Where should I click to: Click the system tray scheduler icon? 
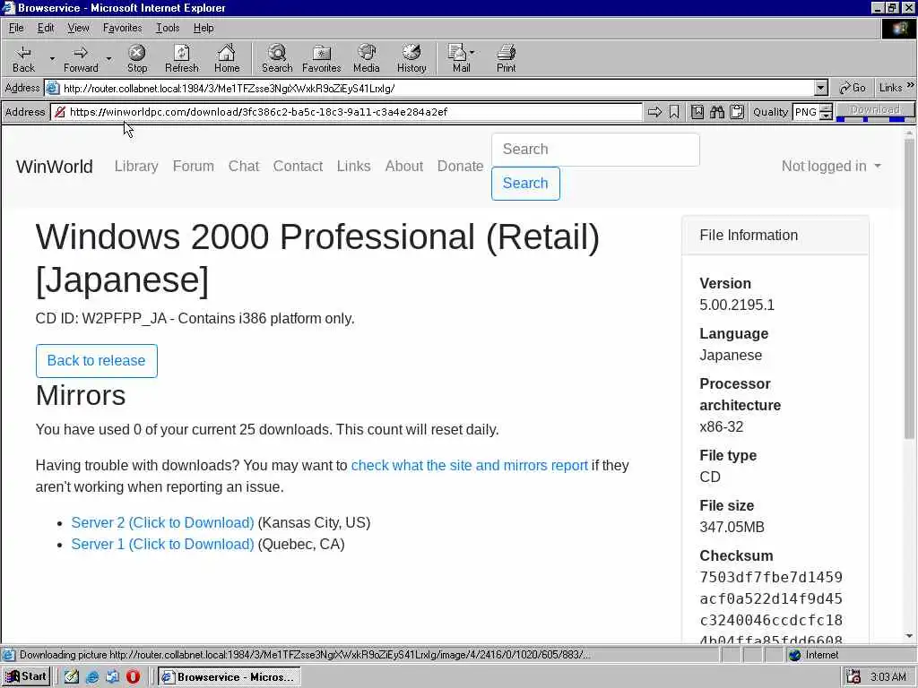click(854, 677)
